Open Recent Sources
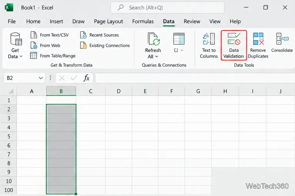 99,35
